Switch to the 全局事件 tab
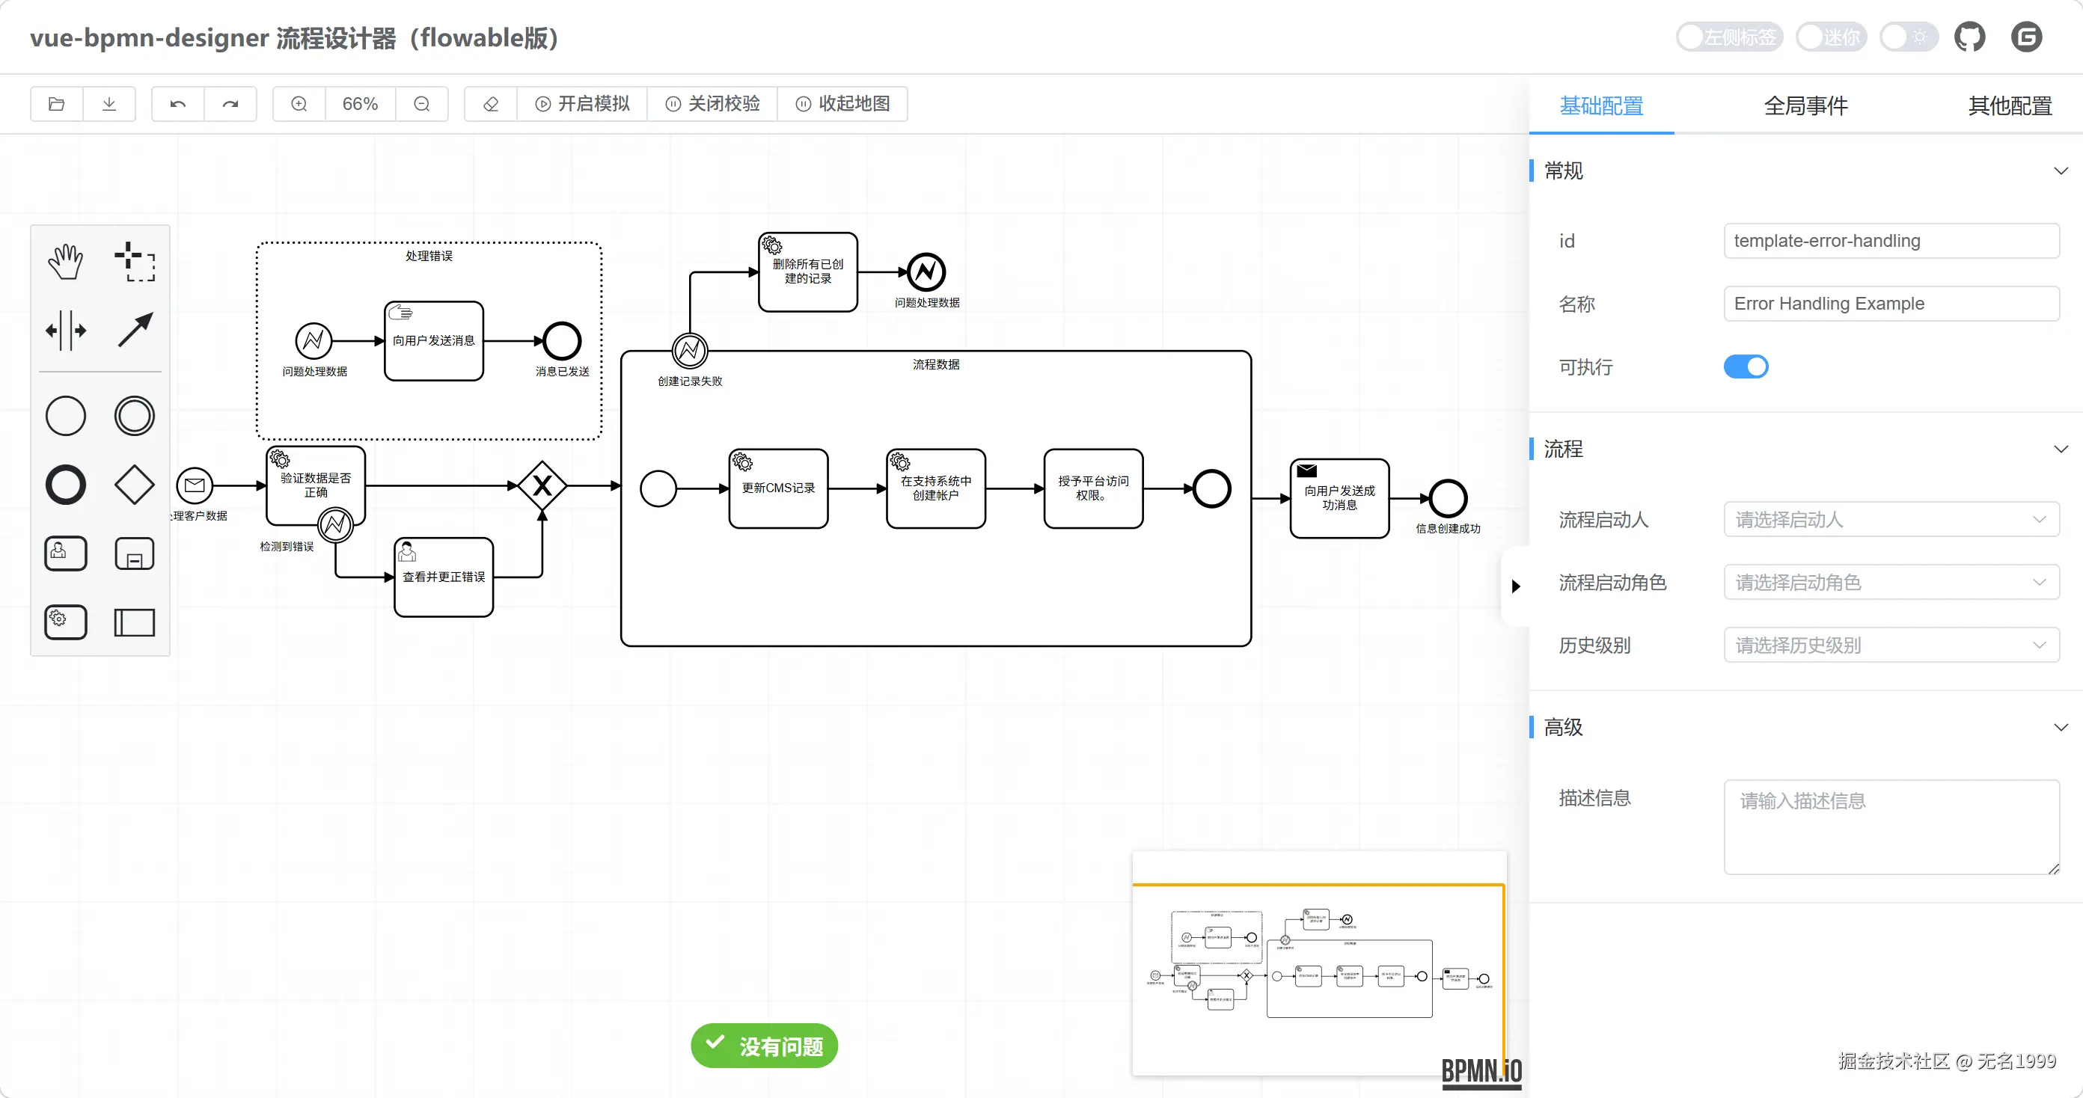 tap(1805, 105)
